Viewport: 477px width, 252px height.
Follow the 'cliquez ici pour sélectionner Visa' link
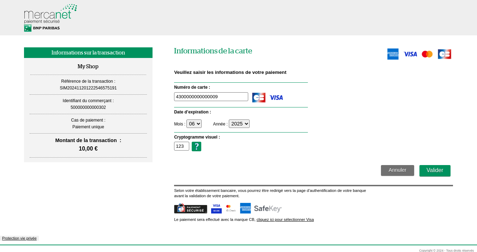pyautogui.click(x=285, y=219)
